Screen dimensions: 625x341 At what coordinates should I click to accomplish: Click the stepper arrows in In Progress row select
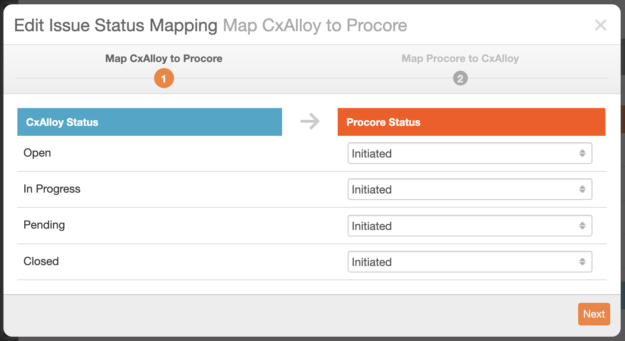[x=582, y=190]
